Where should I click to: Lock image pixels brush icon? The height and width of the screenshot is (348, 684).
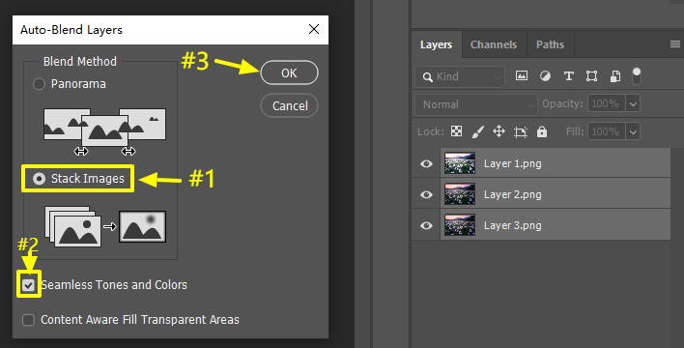tap(477, 131)
